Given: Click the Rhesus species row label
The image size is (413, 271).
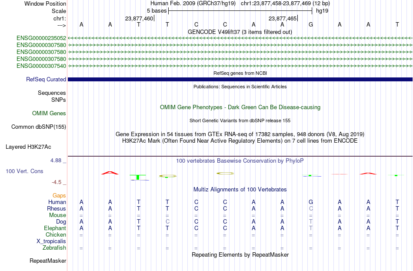Looking at the screenshot, I should 57,209.
